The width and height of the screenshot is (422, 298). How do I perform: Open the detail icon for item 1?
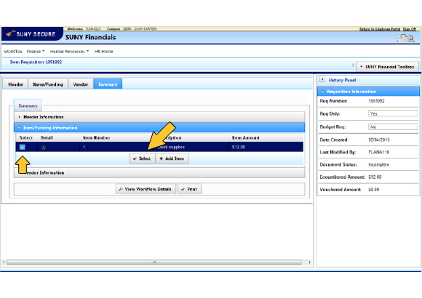(x=44, y=147)
